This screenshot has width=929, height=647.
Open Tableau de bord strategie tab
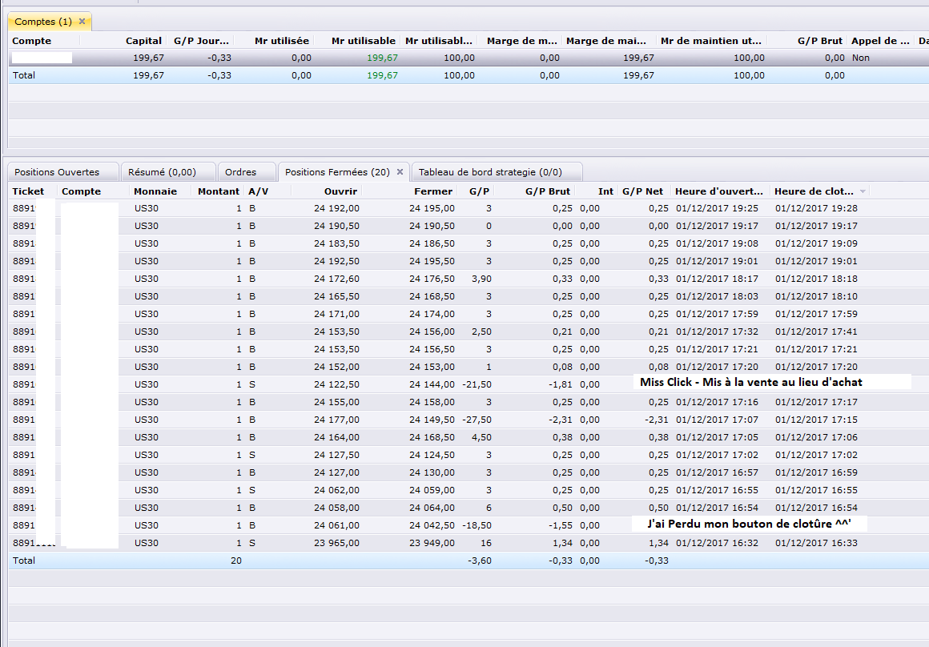tap(490, 172)
